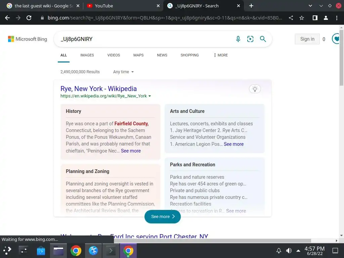Viewport: 344px width, 258px height.
Task: Click the magnifying glass search button
Action: 263,39
